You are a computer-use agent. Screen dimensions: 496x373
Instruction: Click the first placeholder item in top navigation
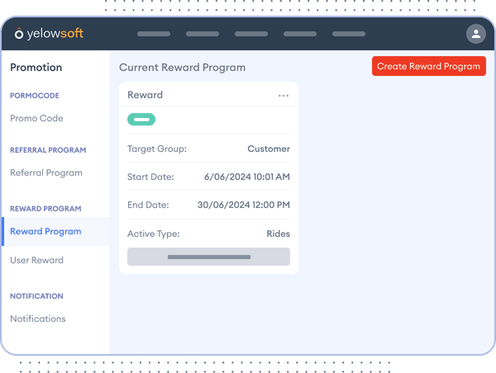click(153, 34)
